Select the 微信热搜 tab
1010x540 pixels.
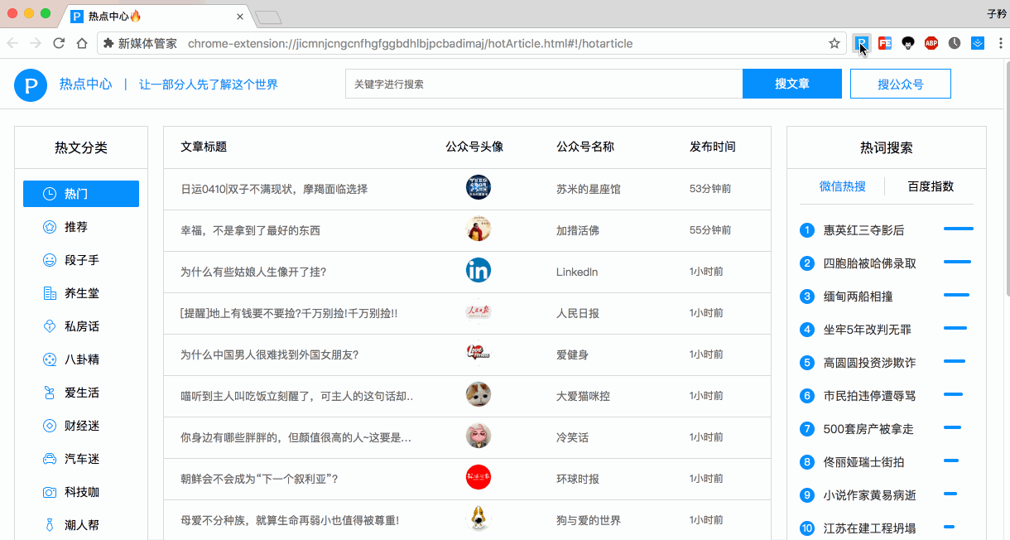(842, 186)
